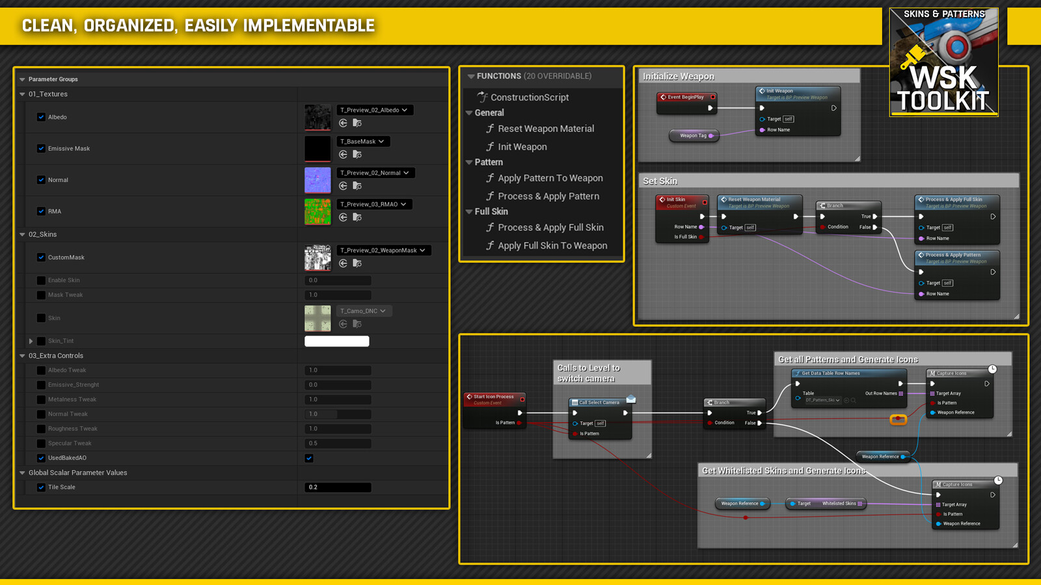
Task: Reset the CustomMask texture parameter
Action: pos(344,263)
